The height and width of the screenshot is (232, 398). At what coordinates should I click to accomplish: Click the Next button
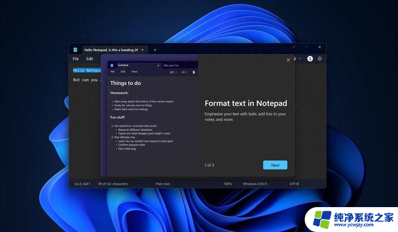click(275, 165)
